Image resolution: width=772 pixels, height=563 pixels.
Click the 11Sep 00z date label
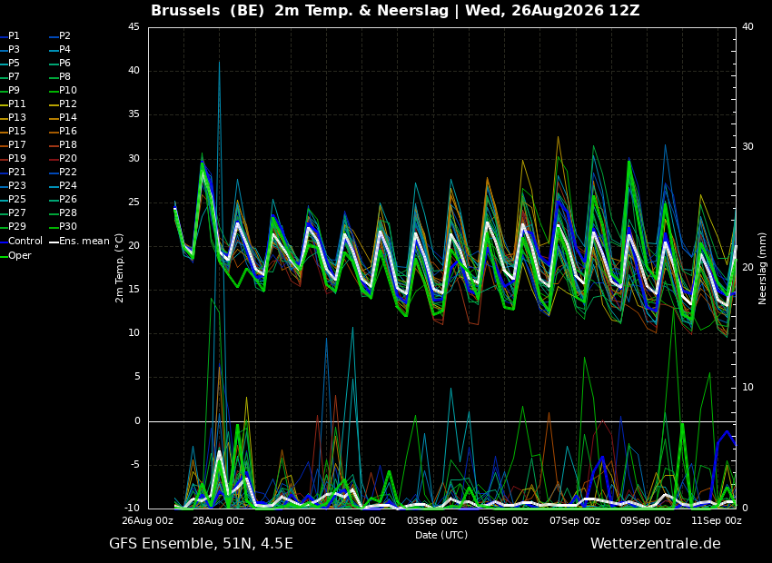pos(717,520)
